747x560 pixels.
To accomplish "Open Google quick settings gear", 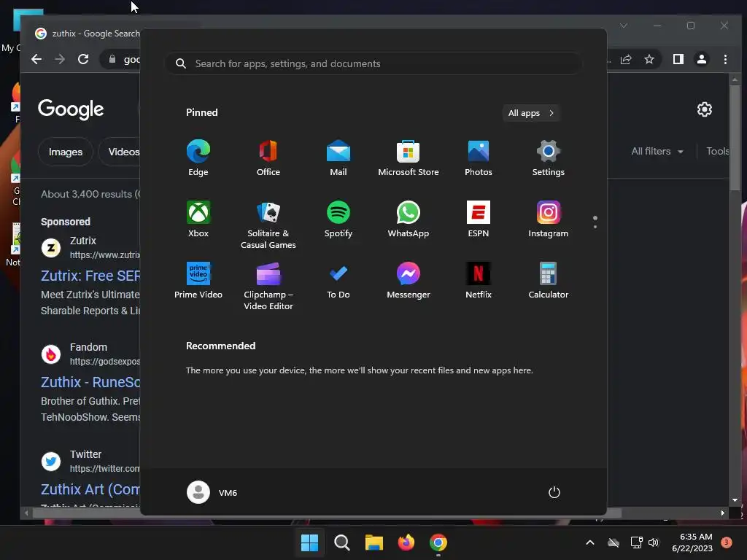I will 705,109.
